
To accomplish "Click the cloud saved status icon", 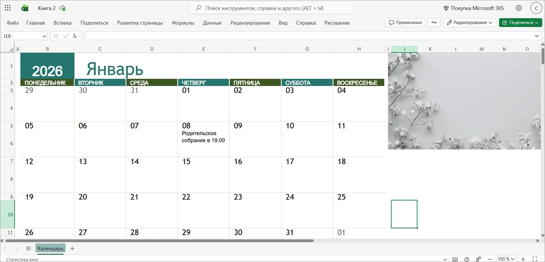I will click(63, 8).
